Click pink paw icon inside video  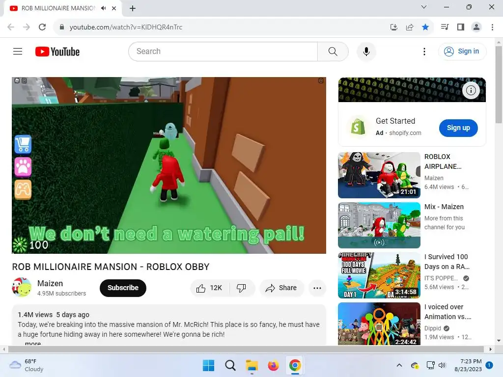pos(23,167)
